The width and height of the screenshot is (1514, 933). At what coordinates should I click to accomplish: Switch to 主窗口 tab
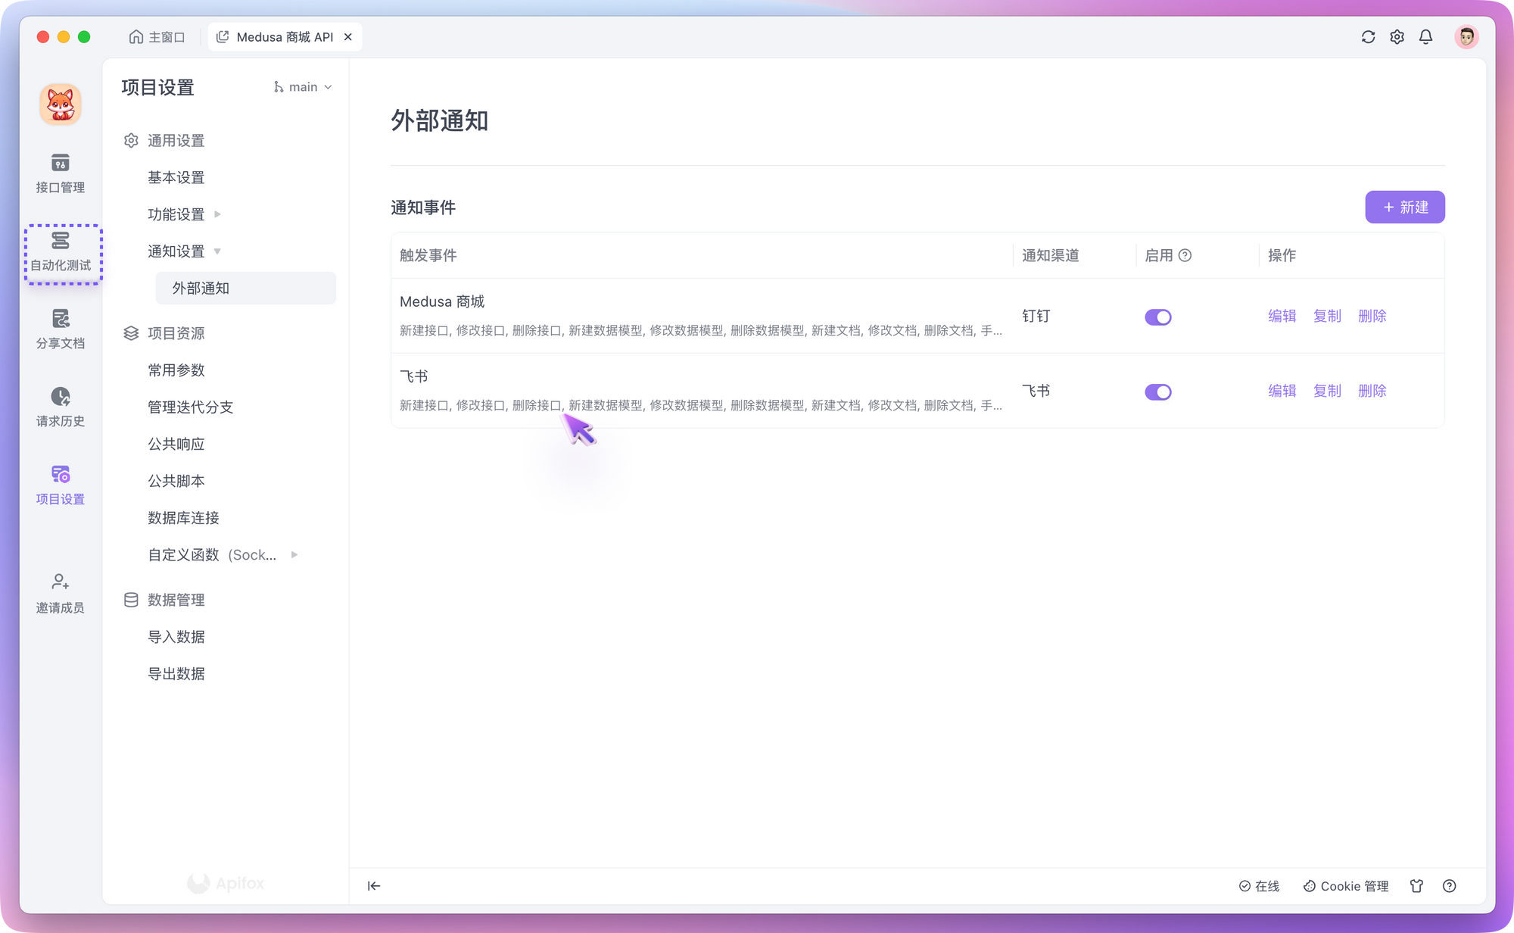click(157, 37)
